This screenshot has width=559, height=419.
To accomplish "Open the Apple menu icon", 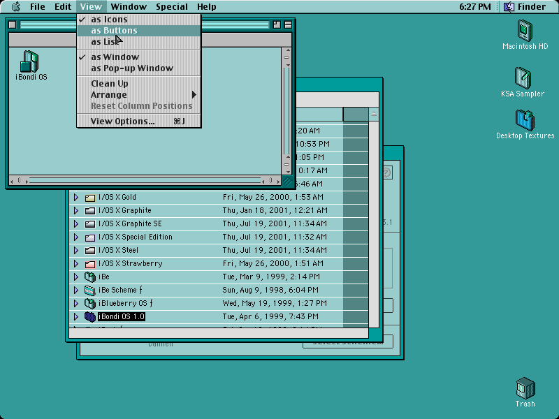I will pyautogui.click(x=16, y=6).
